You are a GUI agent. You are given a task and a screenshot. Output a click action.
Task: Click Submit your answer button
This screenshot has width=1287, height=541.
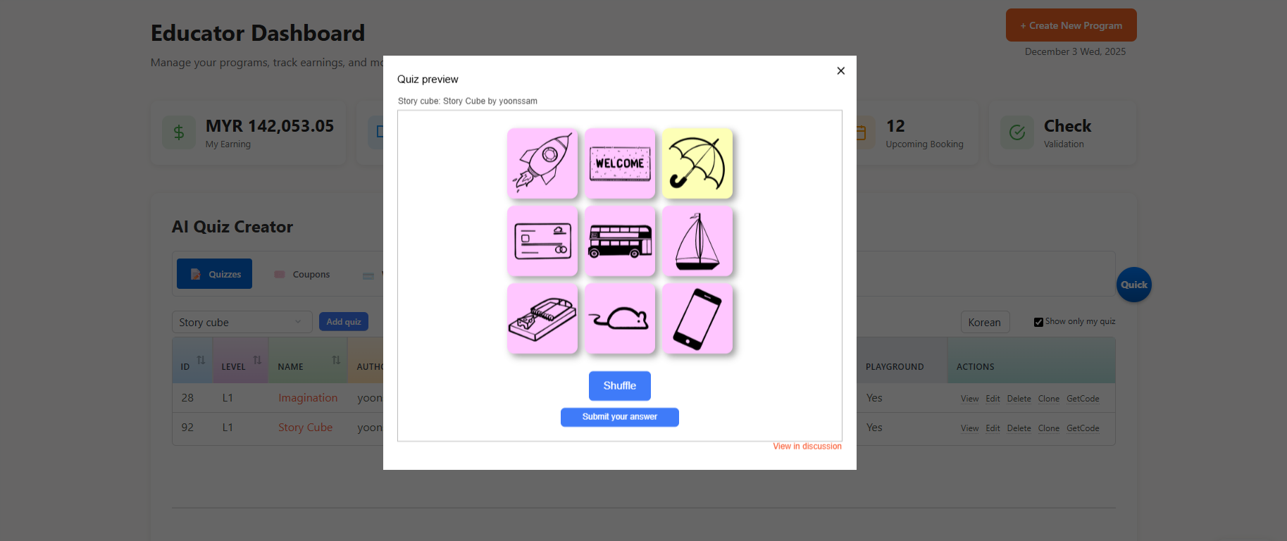click(x=620, y=417)
